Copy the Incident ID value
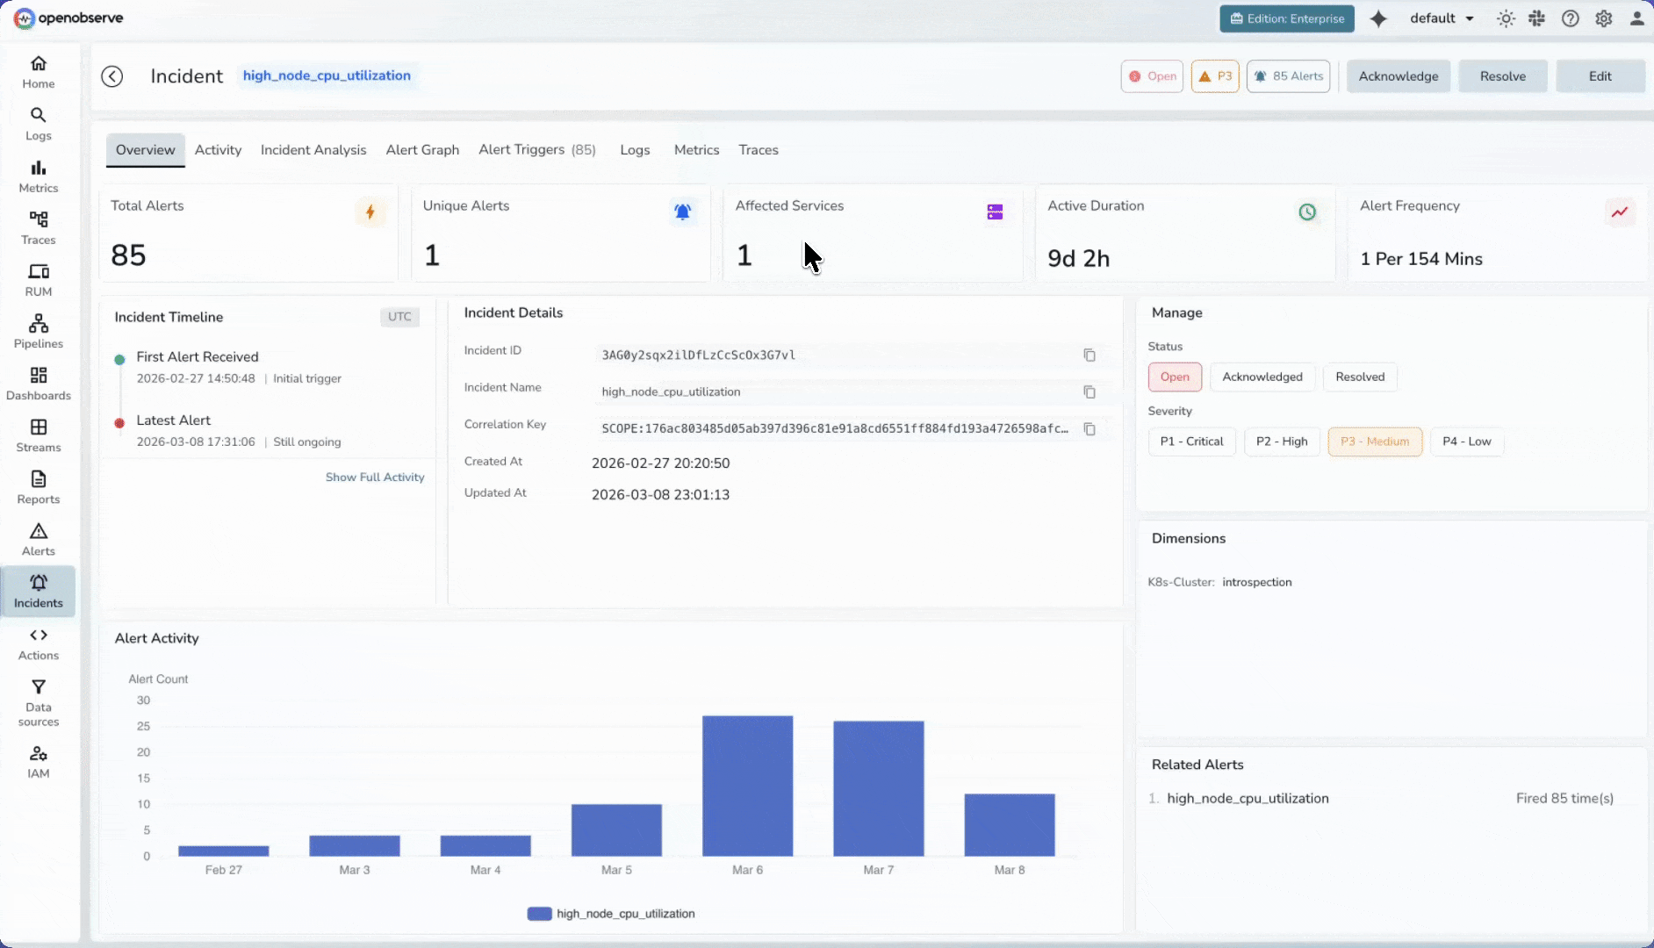1654x948 pixels. (1089, 355)
